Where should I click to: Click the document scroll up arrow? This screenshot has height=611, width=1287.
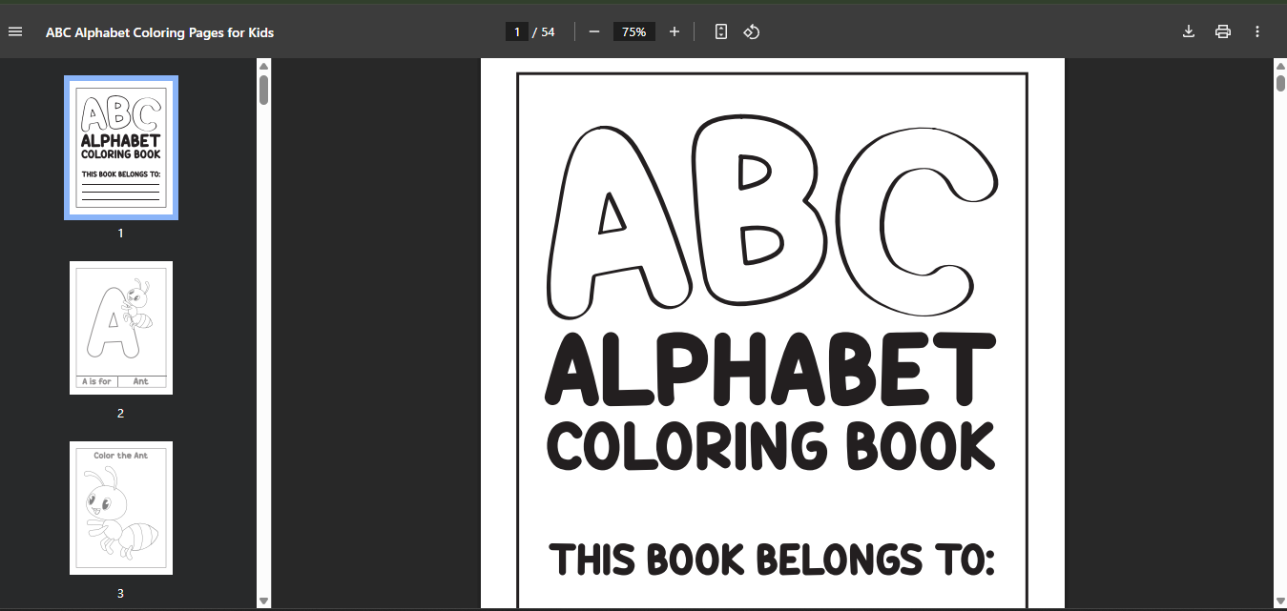(x=1280, y=66)
